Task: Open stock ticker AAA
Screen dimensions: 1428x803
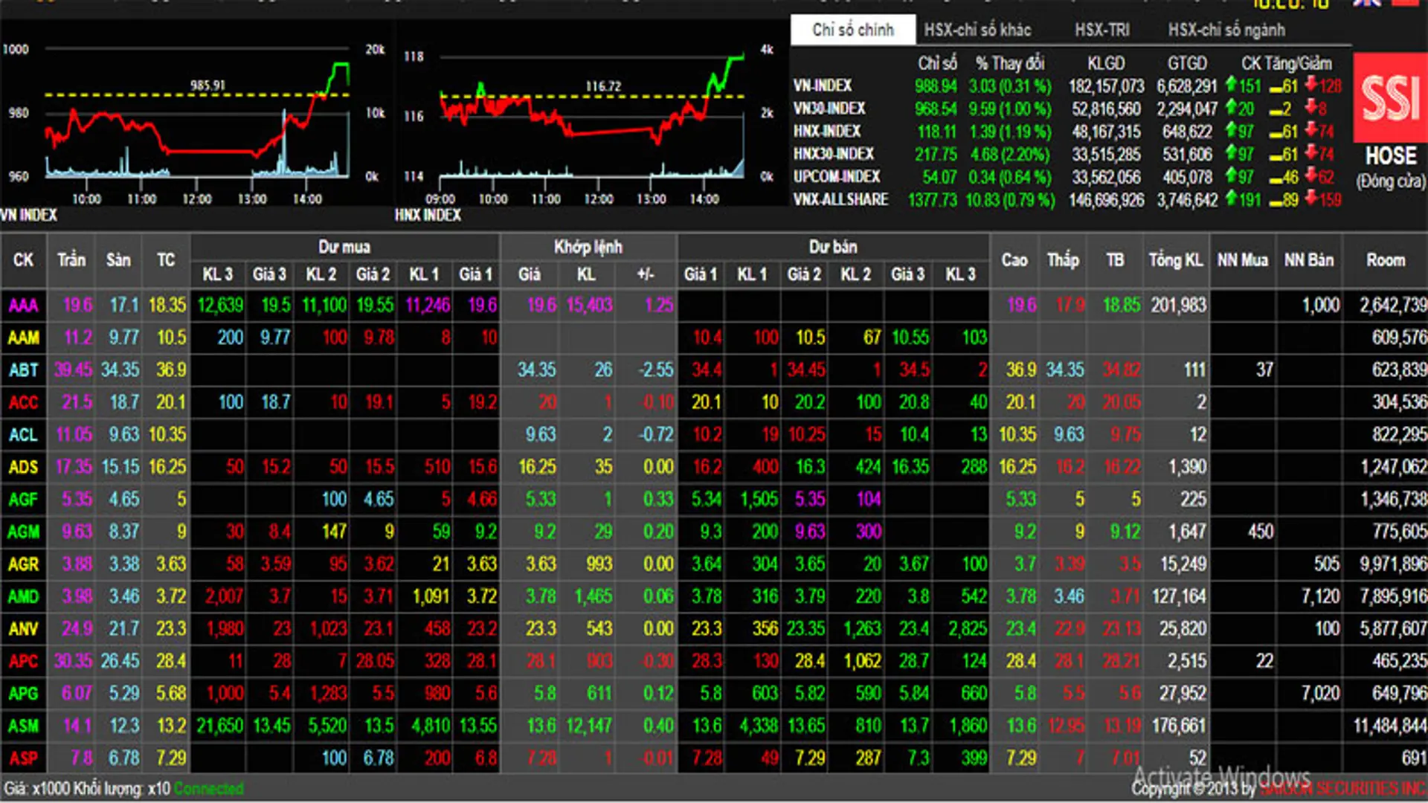Action: 23,306
